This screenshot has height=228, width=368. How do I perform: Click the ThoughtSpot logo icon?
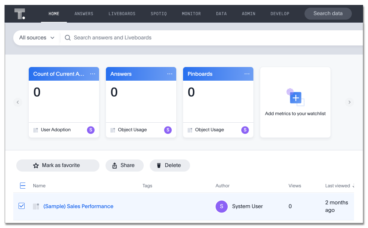pos(20,14)
